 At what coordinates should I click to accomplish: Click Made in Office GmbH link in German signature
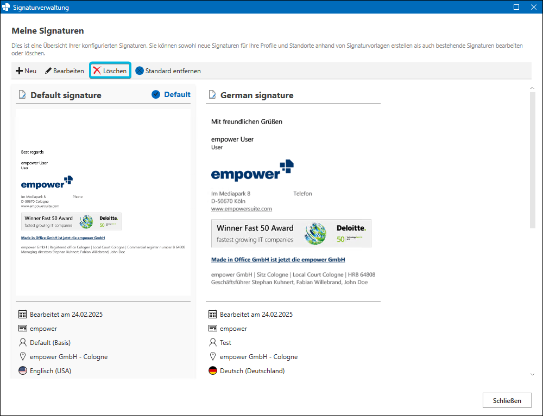tap(278, 259)
